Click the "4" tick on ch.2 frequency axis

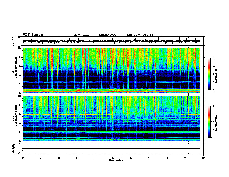pos(20,123)
